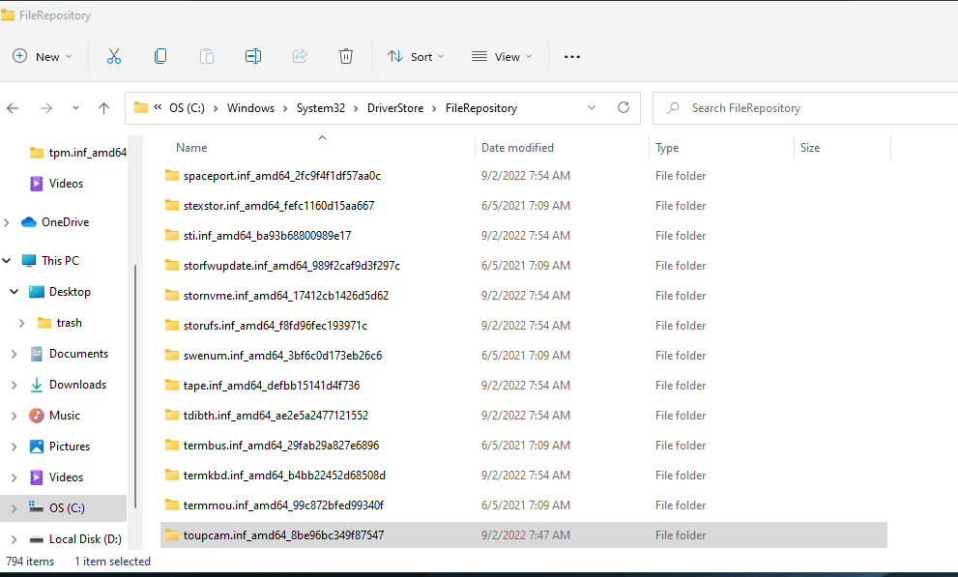Click the Downloads arrow icon in sidebar
This screenshot has height=577, width=958.
click(36, 385)
